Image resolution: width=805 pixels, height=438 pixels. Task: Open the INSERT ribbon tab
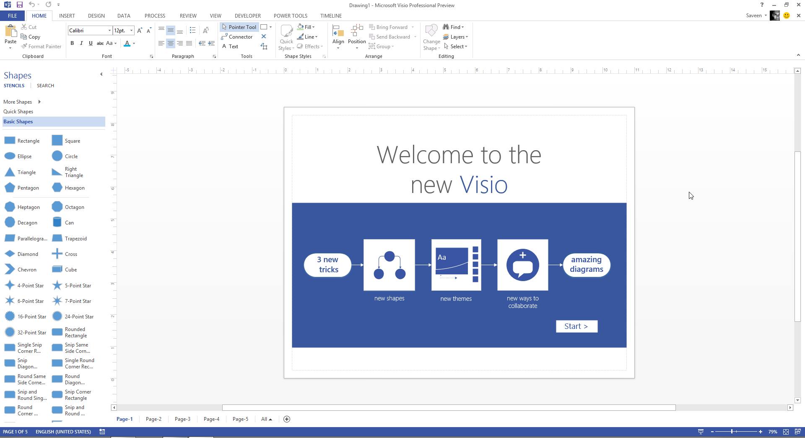(67, 16)
